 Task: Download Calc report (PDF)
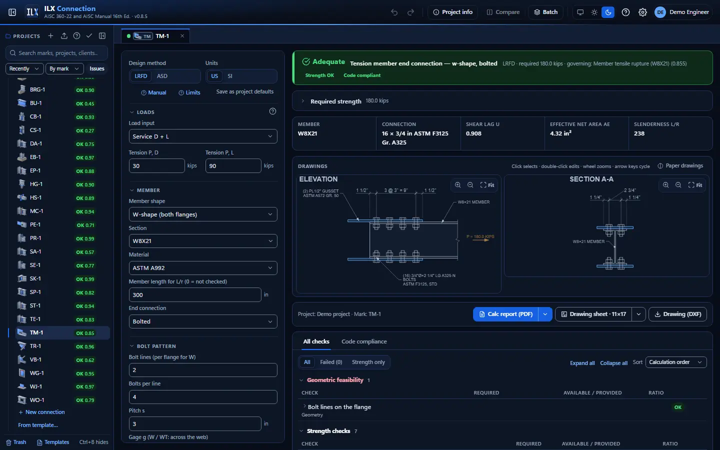505,314
